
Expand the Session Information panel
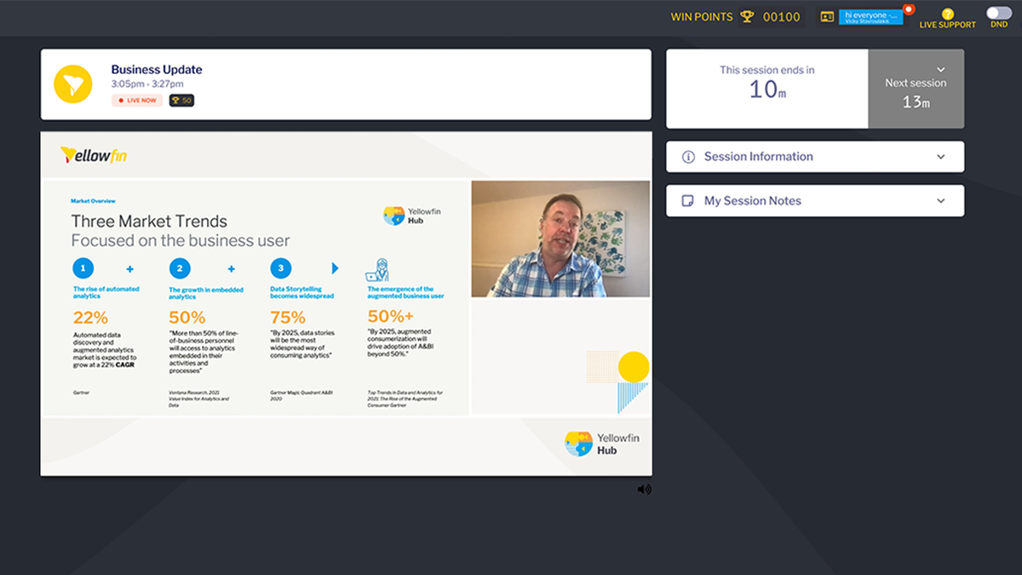(815, 157)
